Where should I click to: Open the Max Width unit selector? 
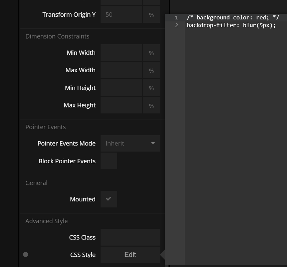151,71
